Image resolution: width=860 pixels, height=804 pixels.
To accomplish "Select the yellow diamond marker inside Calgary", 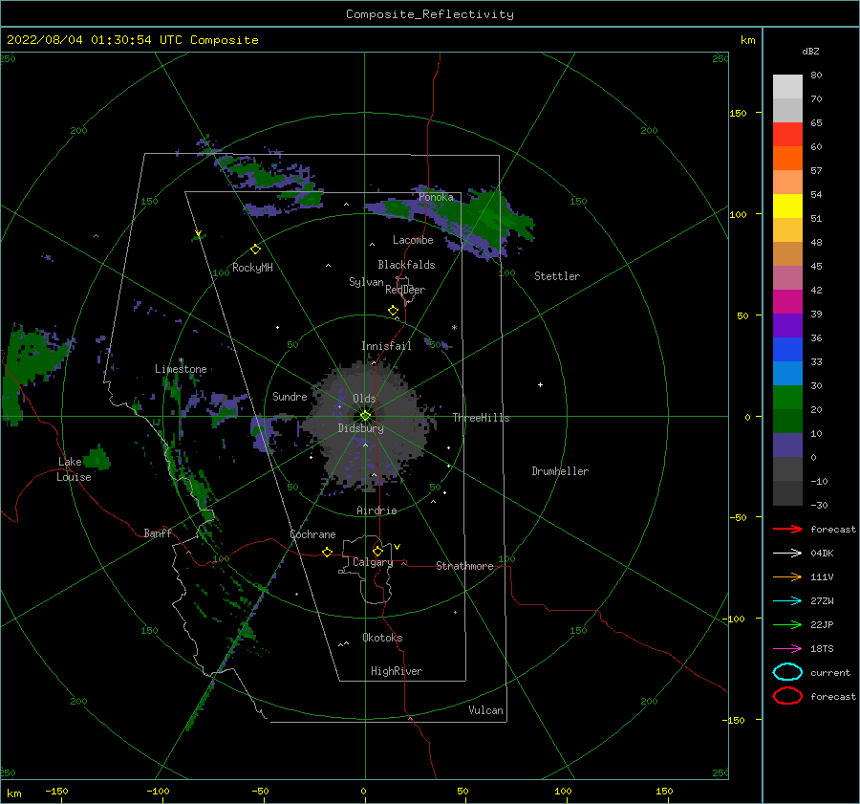I will (x=377, y=551).
